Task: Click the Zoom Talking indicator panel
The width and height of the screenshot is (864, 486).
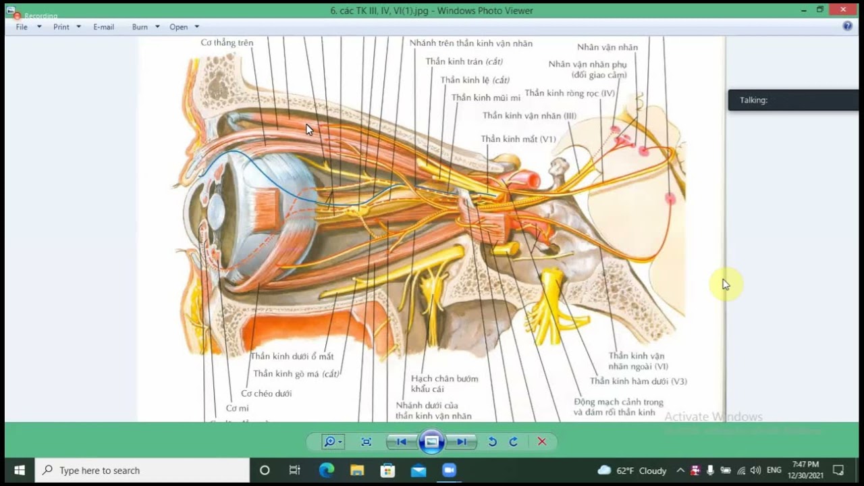Action: tap(793, 100)
